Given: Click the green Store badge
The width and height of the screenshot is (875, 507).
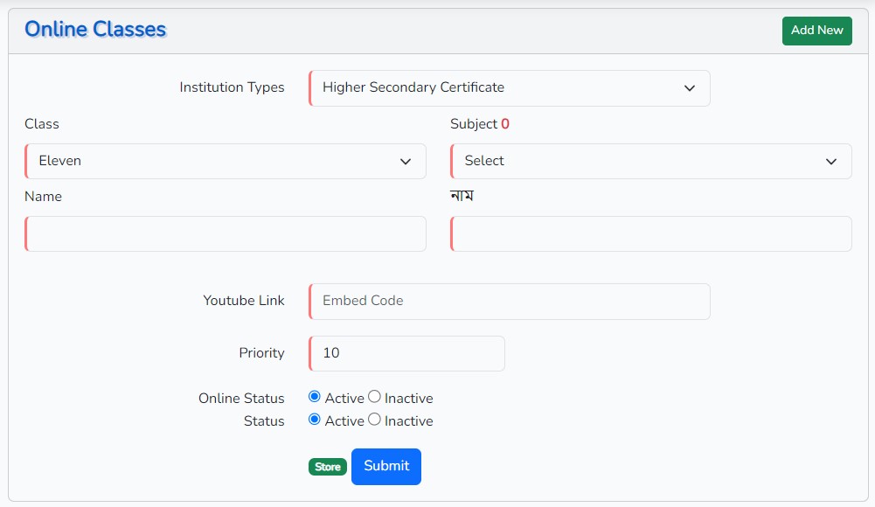Looking at the screenshot, I should coord(328,467).
